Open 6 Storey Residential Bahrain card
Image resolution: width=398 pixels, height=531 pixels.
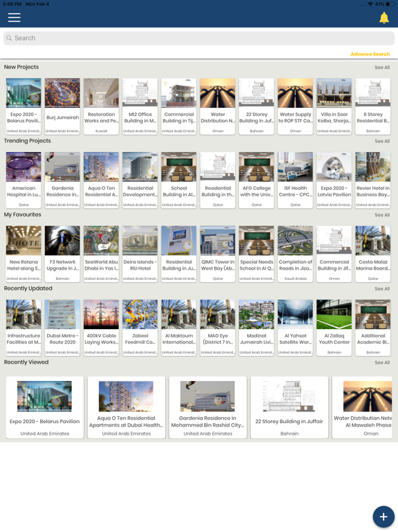pos(373,106)
